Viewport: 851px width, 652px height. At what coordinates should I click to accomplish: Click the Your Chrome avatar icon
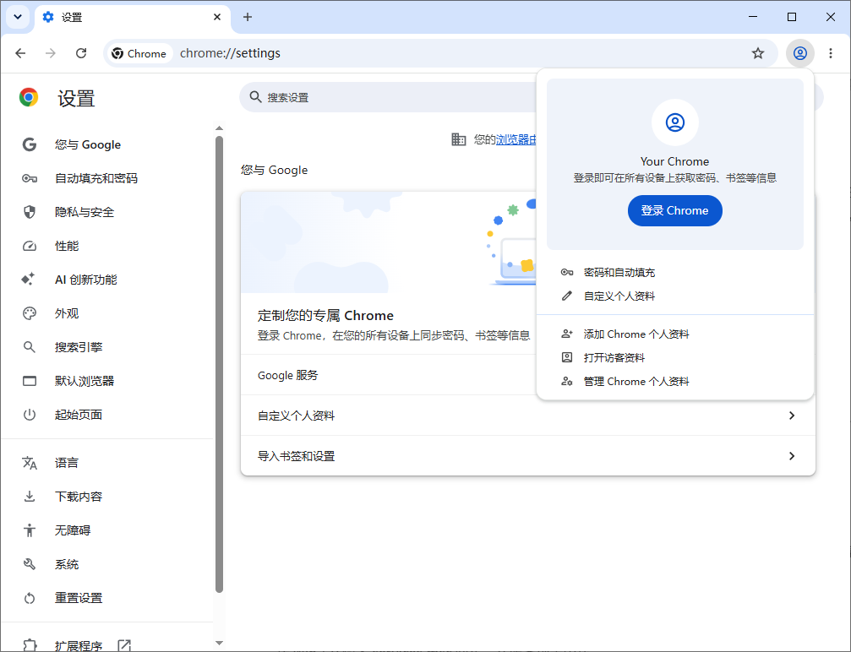tap(674, 122)
